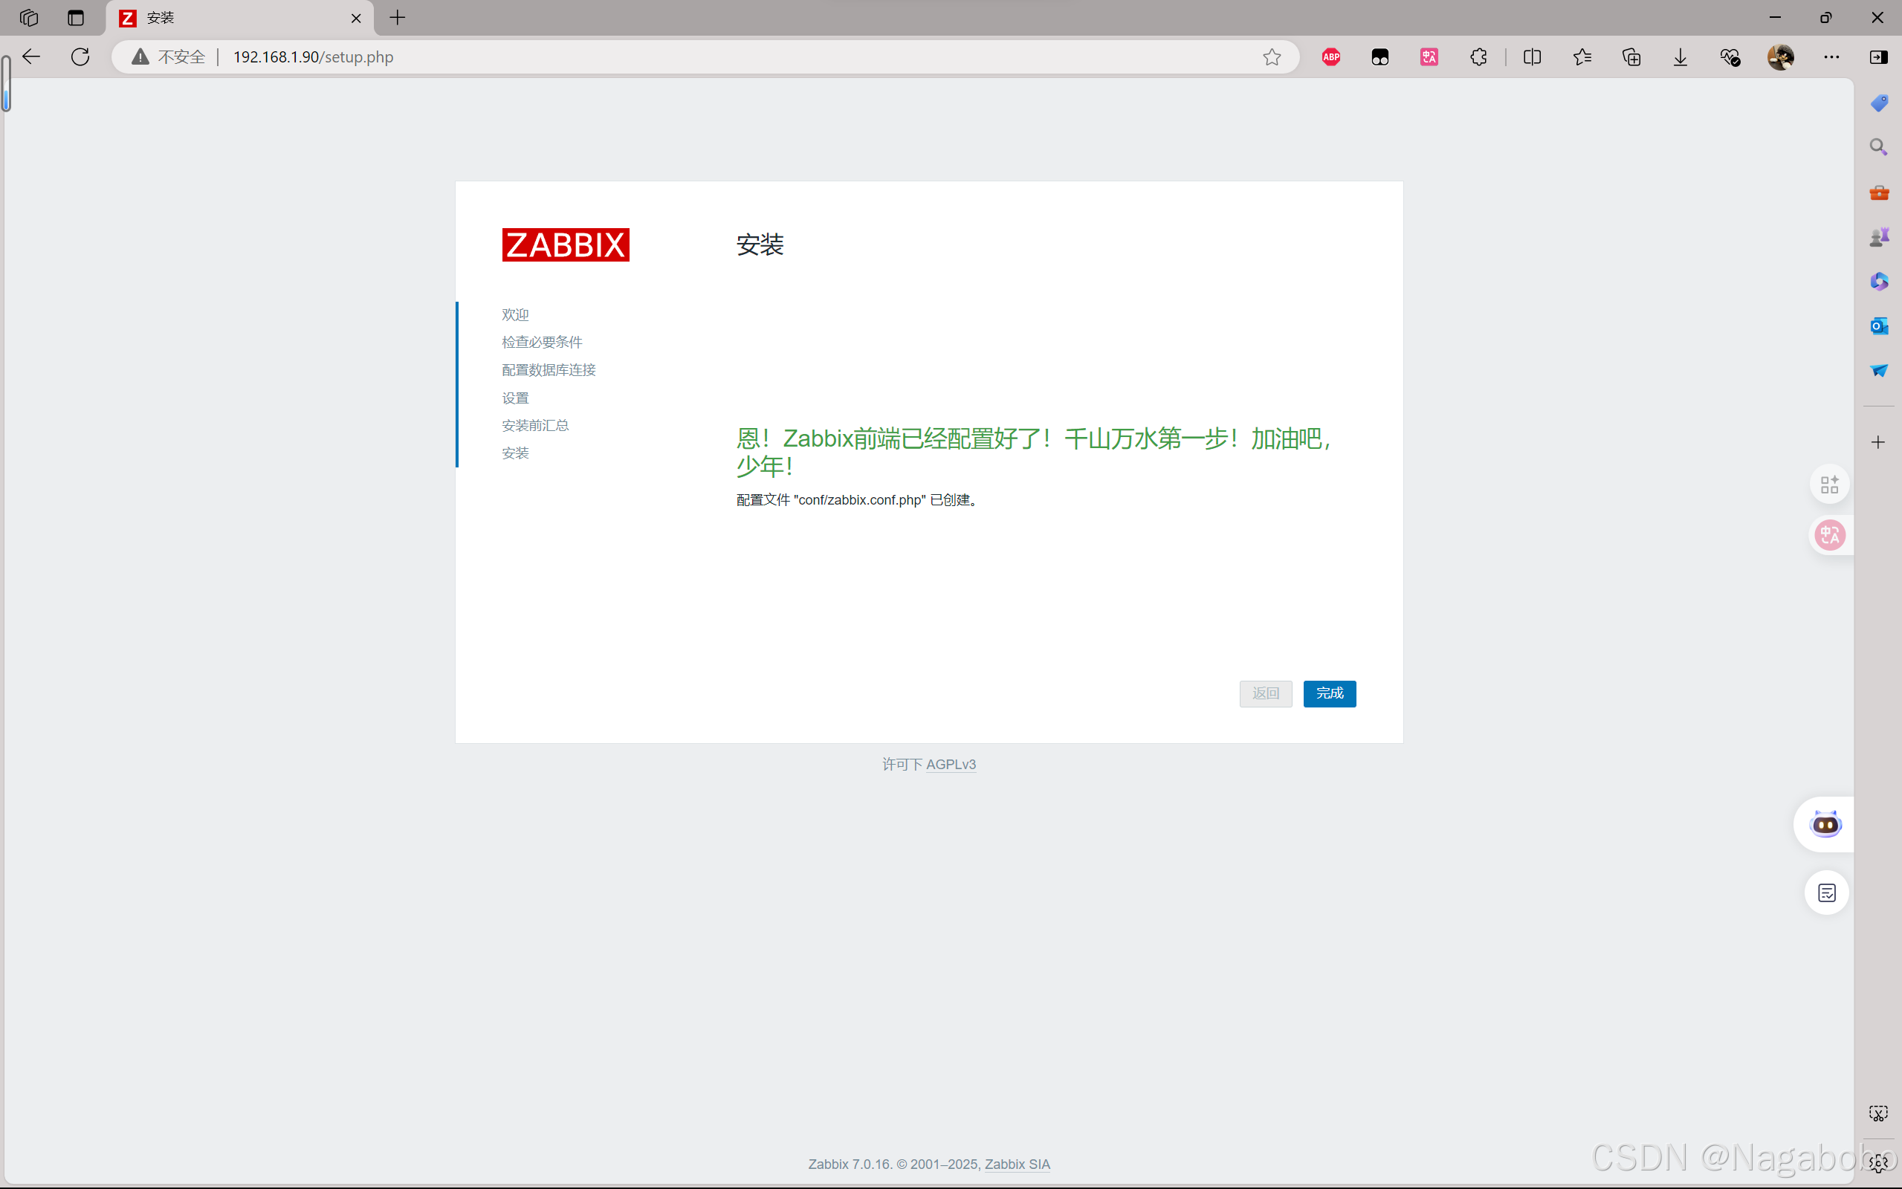Screen dimensions: 1902x1189
Task: Open Outlook from the Edge sidebar
Action: 1878,325
